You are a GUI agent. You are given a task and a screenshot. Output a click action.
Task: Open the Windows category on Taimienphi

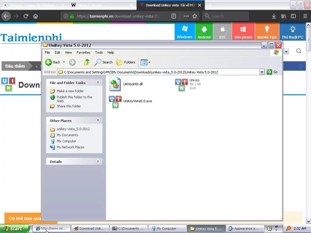pos(185,32)
